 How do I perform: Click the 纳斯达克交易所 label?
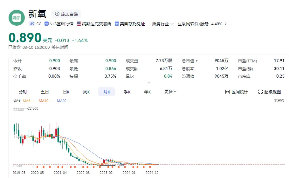[97, 24]
